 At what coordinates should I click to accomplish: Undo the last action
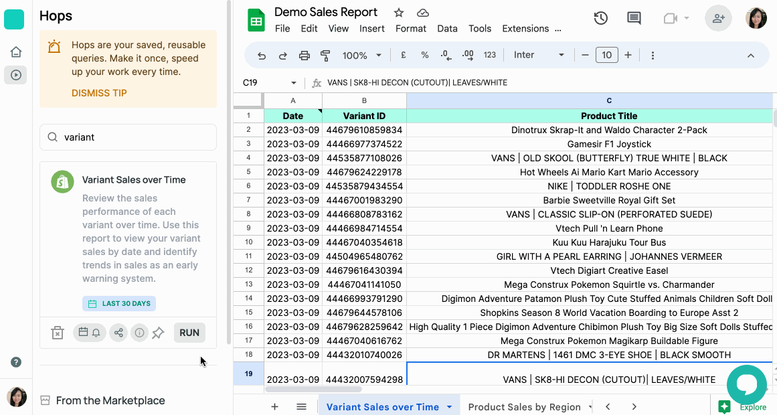(x=262, y=56)
